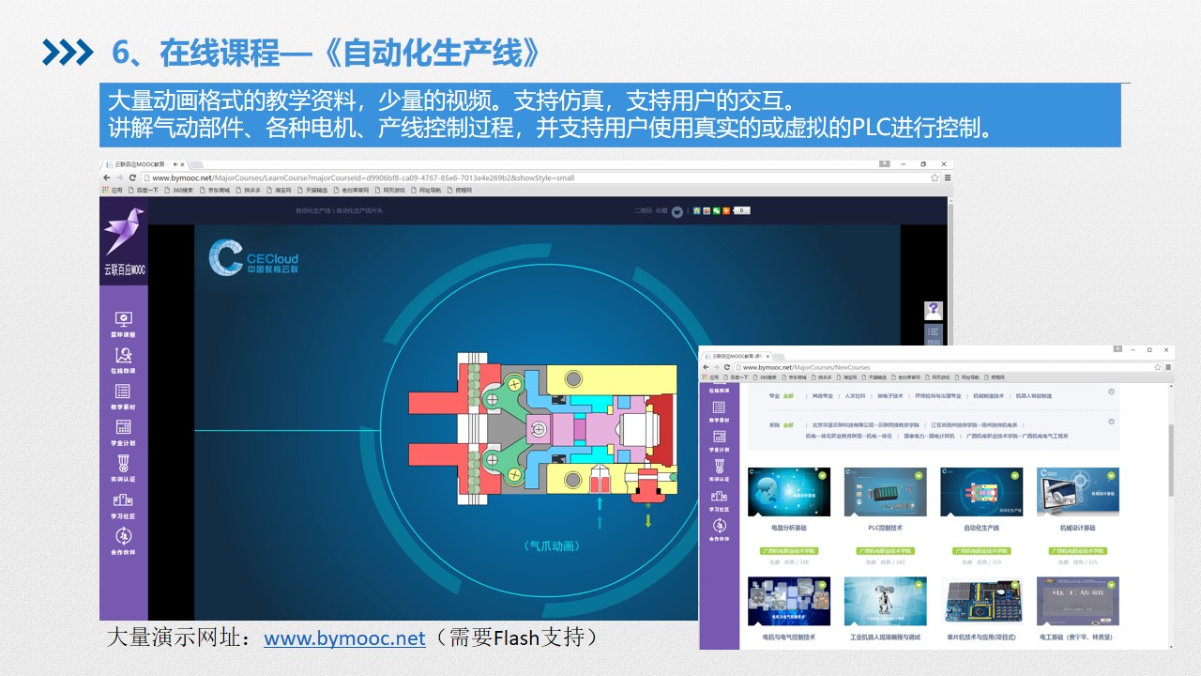Open the 自动化生产线 course thumbnail
Image resolution: width=1201 pixels, height=676 pixels.
pyautogui.click(x=981, y=493)
